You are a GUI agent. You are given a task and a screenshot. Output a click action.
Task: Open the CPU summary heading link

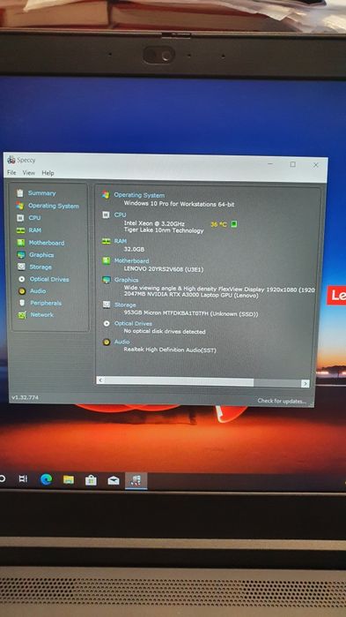click(x=120, y=214)
